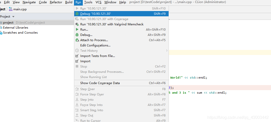Click the Valgrind Memcheck run icon
Screen dimensions: 271x122
tap(77, 24)
